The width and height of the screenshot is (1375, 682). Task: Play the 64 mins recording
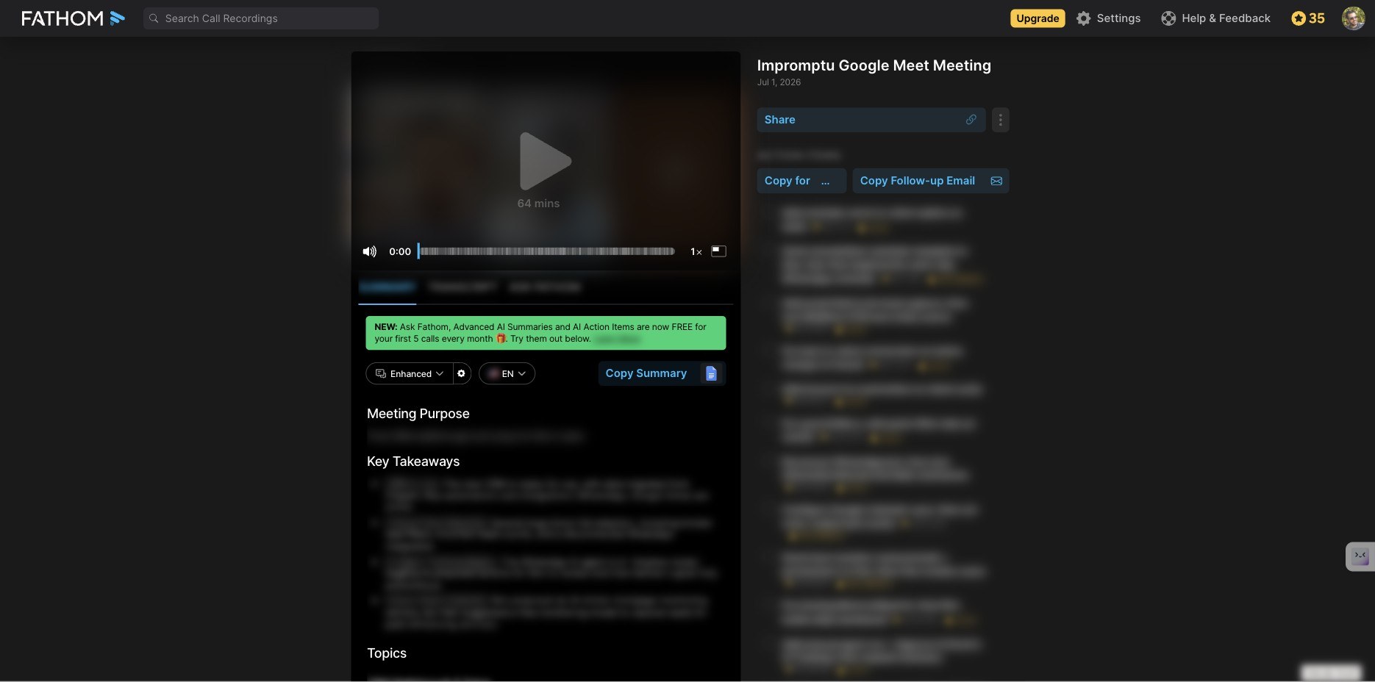click(x=545, y=162)
